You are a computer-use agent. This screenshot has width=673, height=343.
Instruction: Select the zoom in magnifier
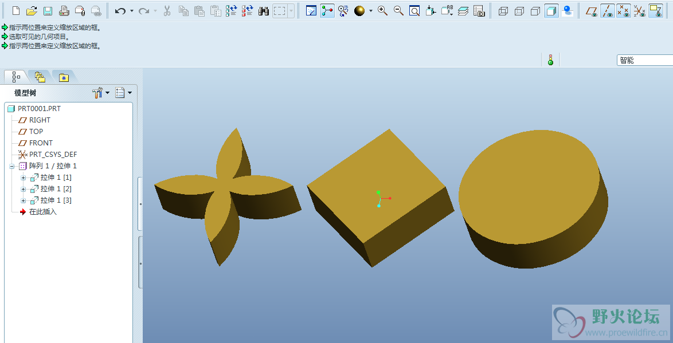pyautogui.click(x=383, y=11)
